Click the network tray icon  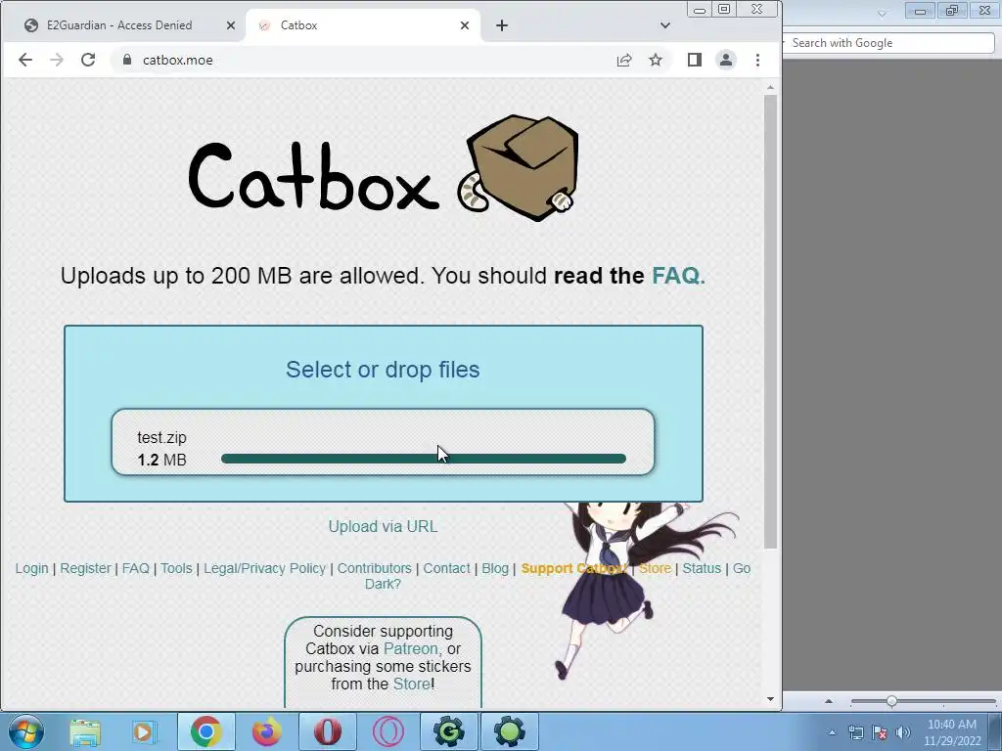855,732
